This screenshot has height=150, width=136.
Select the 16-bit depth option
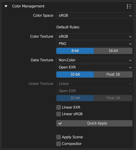point(113,51)
